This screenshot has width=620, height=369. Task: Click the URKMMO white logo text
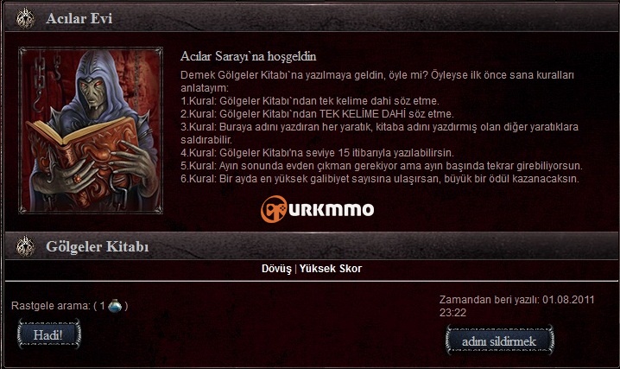pos(332,209)
